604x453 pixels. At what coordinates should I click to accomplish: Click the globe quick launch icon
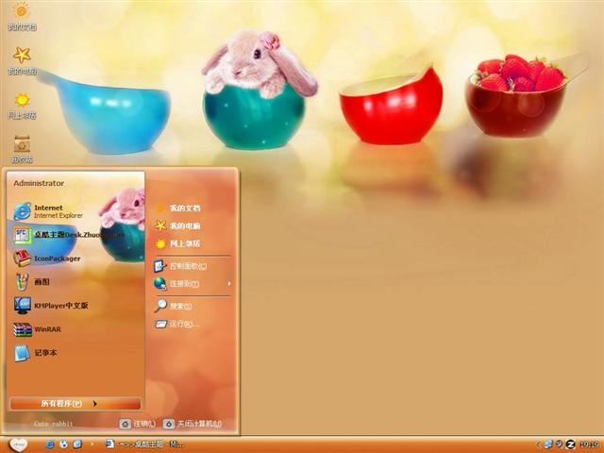63,445
